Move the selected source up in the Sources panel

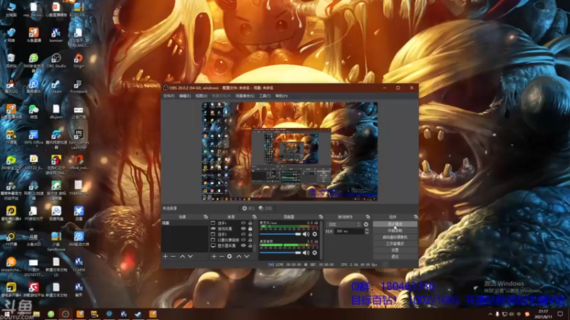pos(239,257)
